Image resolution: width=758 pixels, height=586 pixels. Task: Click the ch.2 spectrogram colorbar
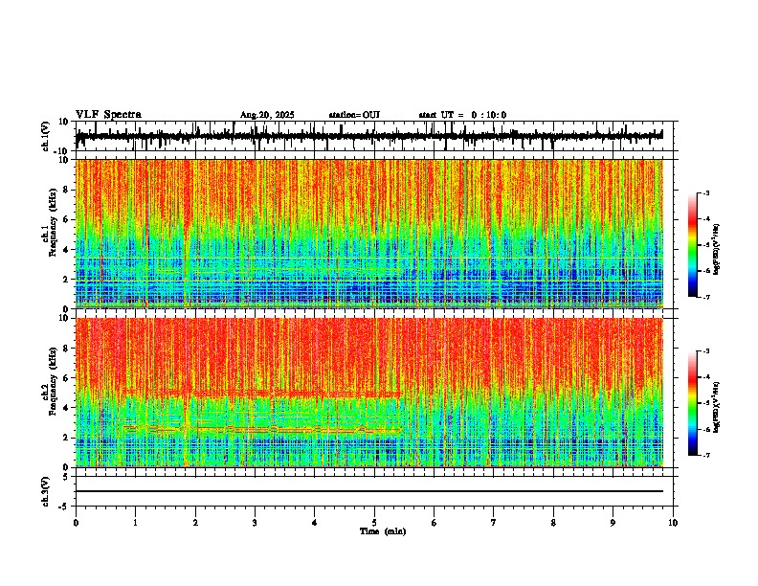(693, 403)
